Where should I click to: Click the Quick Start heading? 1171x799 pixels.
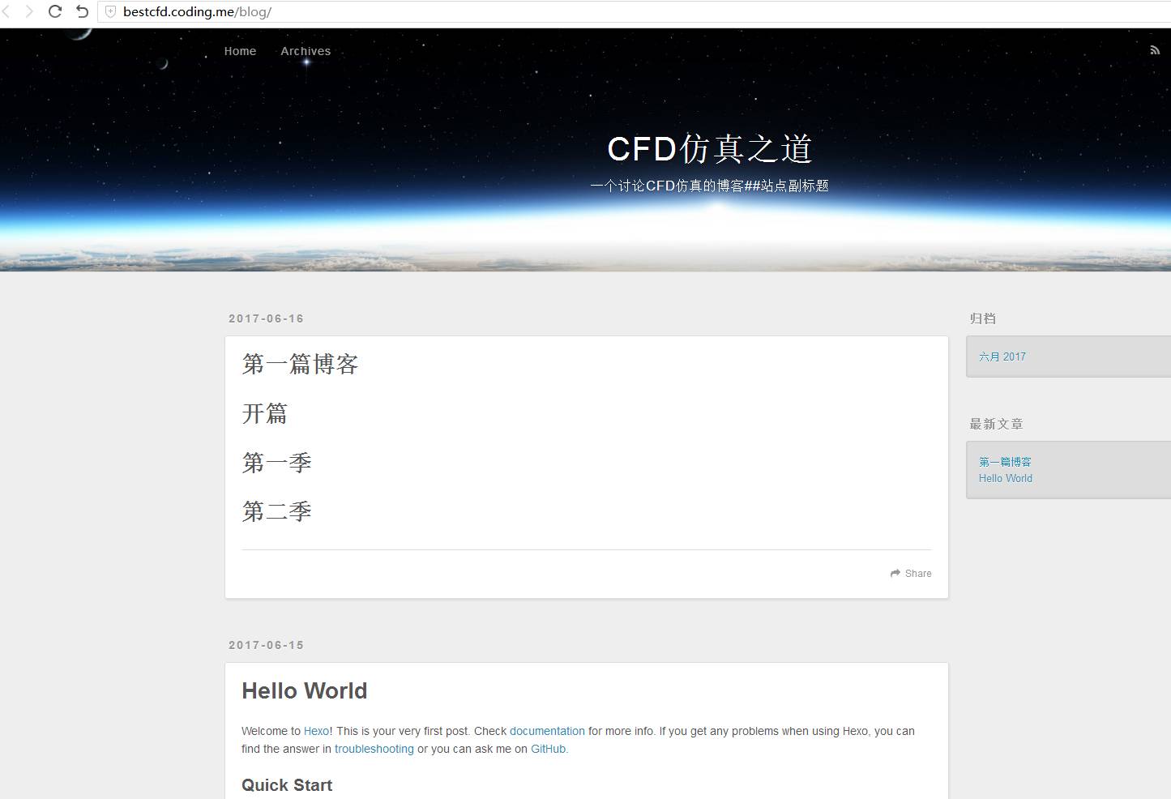tap(287, 784)
